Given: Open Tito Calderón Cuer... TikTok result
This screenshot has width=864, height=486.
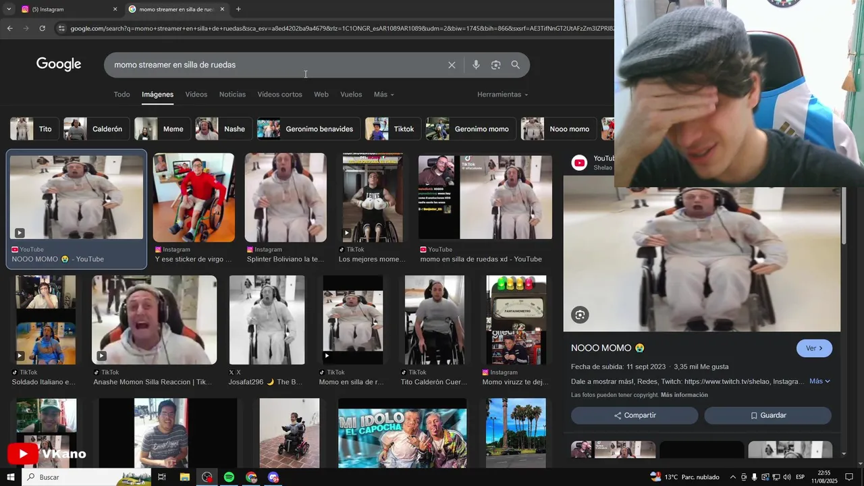Looking at the screenshot, I should [x=435, y=320].
